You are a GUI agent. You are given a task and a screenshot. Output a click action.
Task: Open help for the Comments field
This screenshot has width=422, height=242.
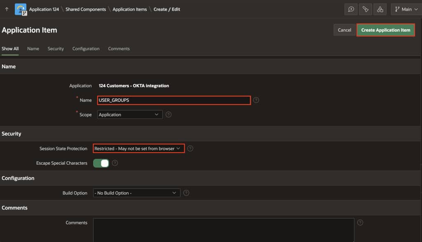(360, 222)
